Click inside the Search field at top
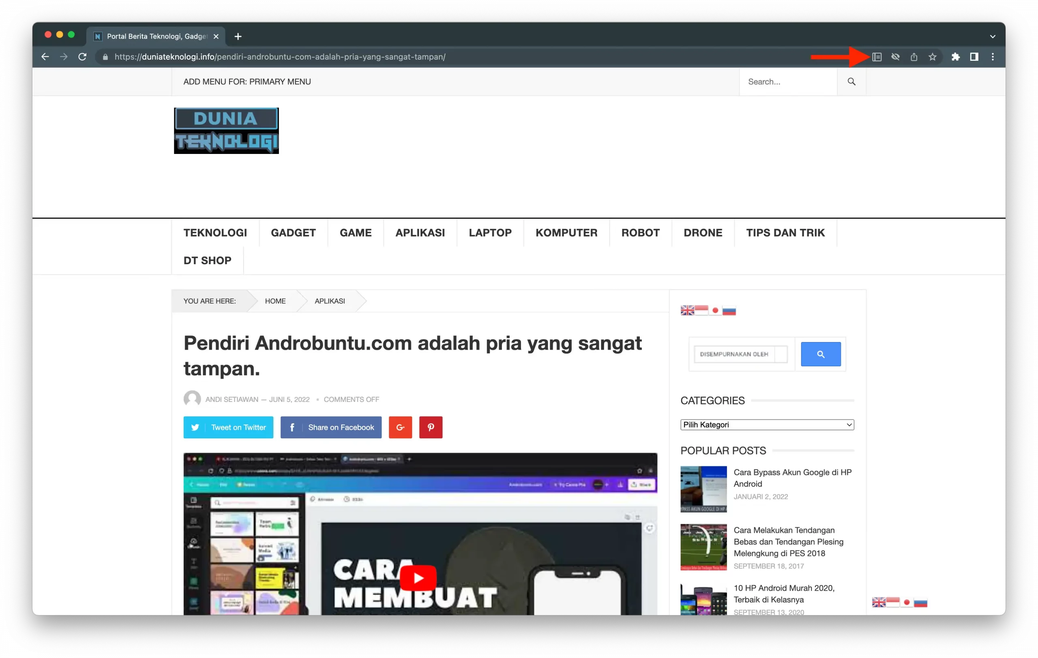The image size is (1038, 658). click(788, 81)
